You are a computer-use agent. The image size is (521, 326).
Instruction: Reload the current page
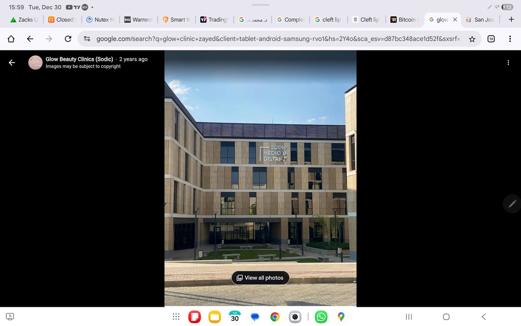(68, 39)
